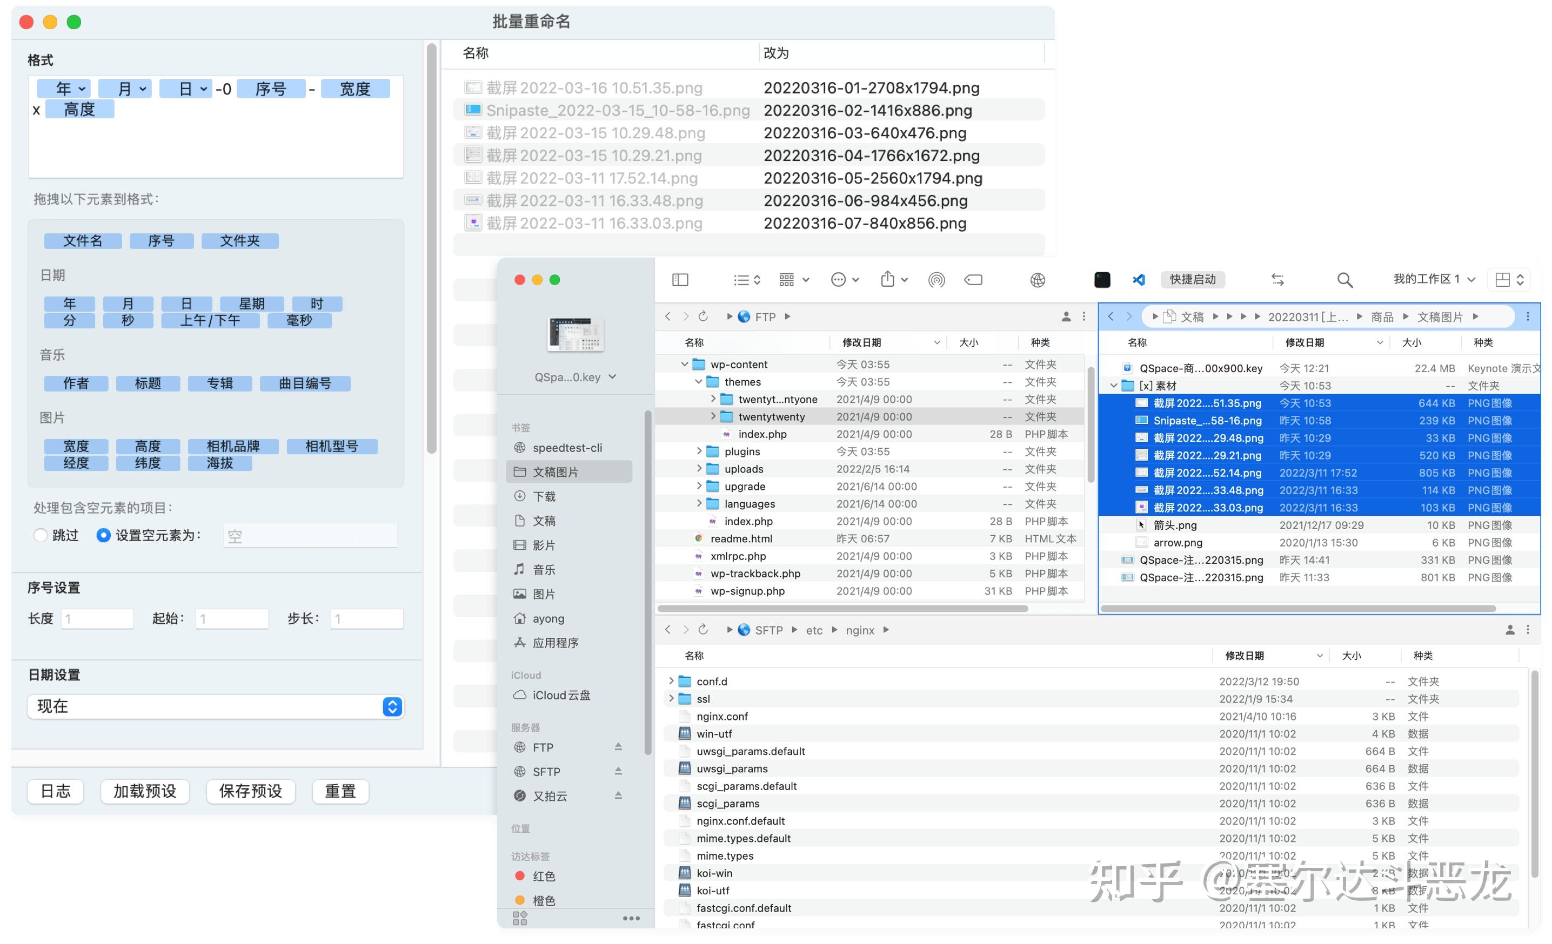This screenshot has width=1552, height=944.
Task: Click the tag icon in the toolbar
Action: click(973, 279)
